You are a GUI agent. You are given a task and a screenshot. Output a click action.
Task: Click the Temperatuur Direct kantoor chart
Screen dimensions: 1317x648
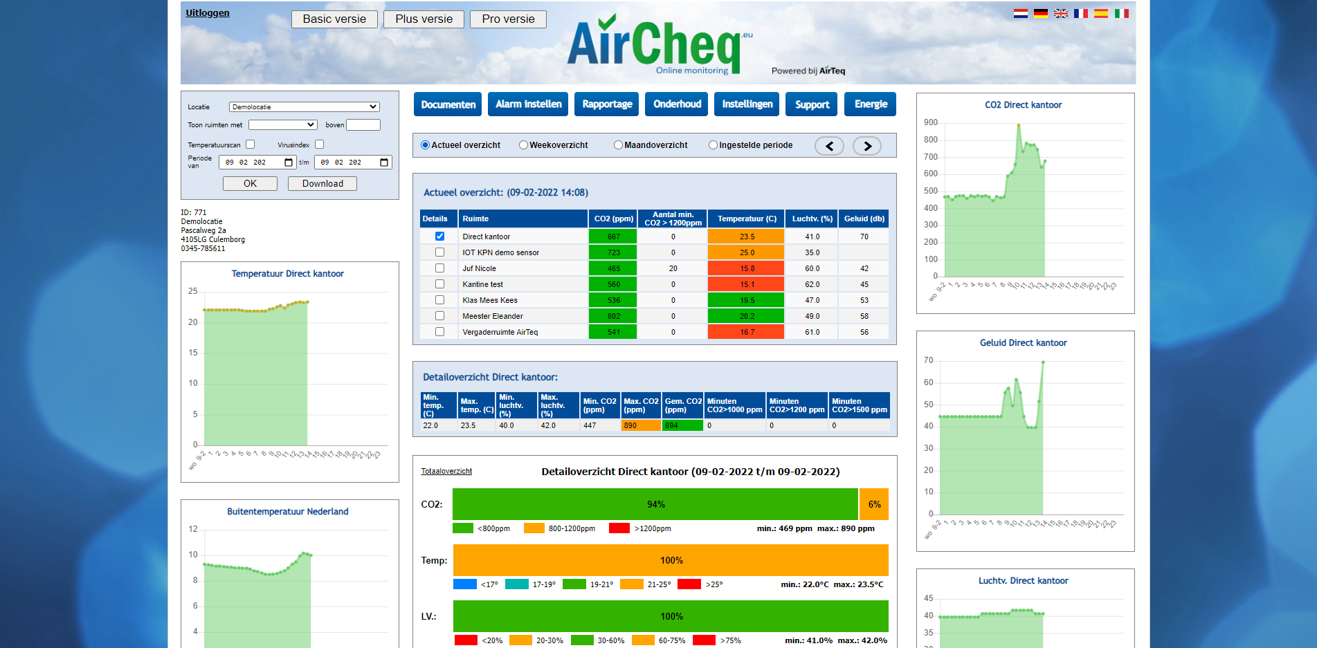(289, 372)
